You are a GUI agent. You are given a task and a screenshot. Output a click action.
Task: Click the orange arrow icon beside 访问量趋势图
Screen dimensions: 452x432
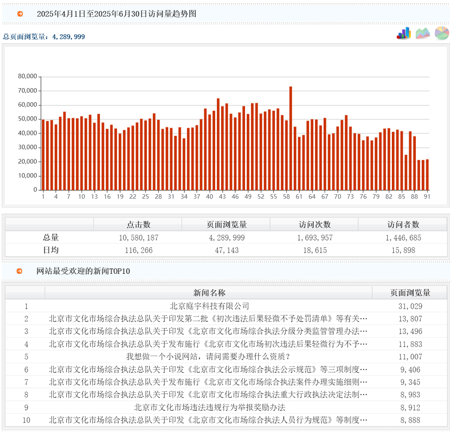[20, 14]
